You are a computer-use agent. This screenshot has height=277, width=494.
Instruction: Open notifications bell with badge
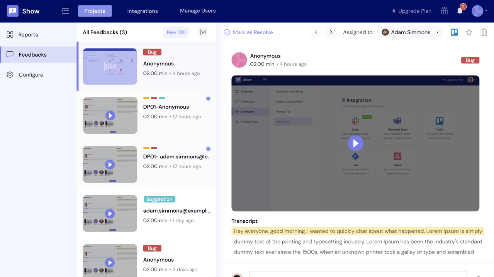tap(460, 11)
